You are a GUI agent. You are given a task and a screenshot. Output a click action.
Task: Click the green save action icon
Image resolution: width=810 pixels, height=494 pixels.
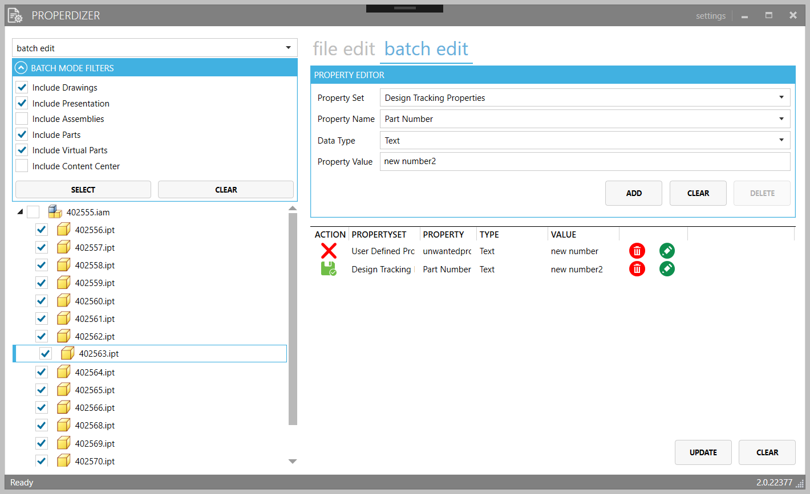click(329, 269)
